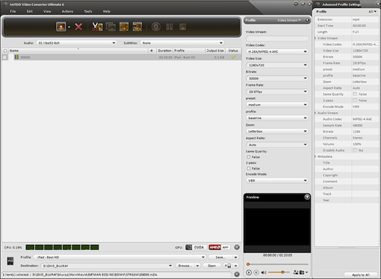Click the iPad profile thumbnail icon
The image size is (381, 279).
point(10,261)
